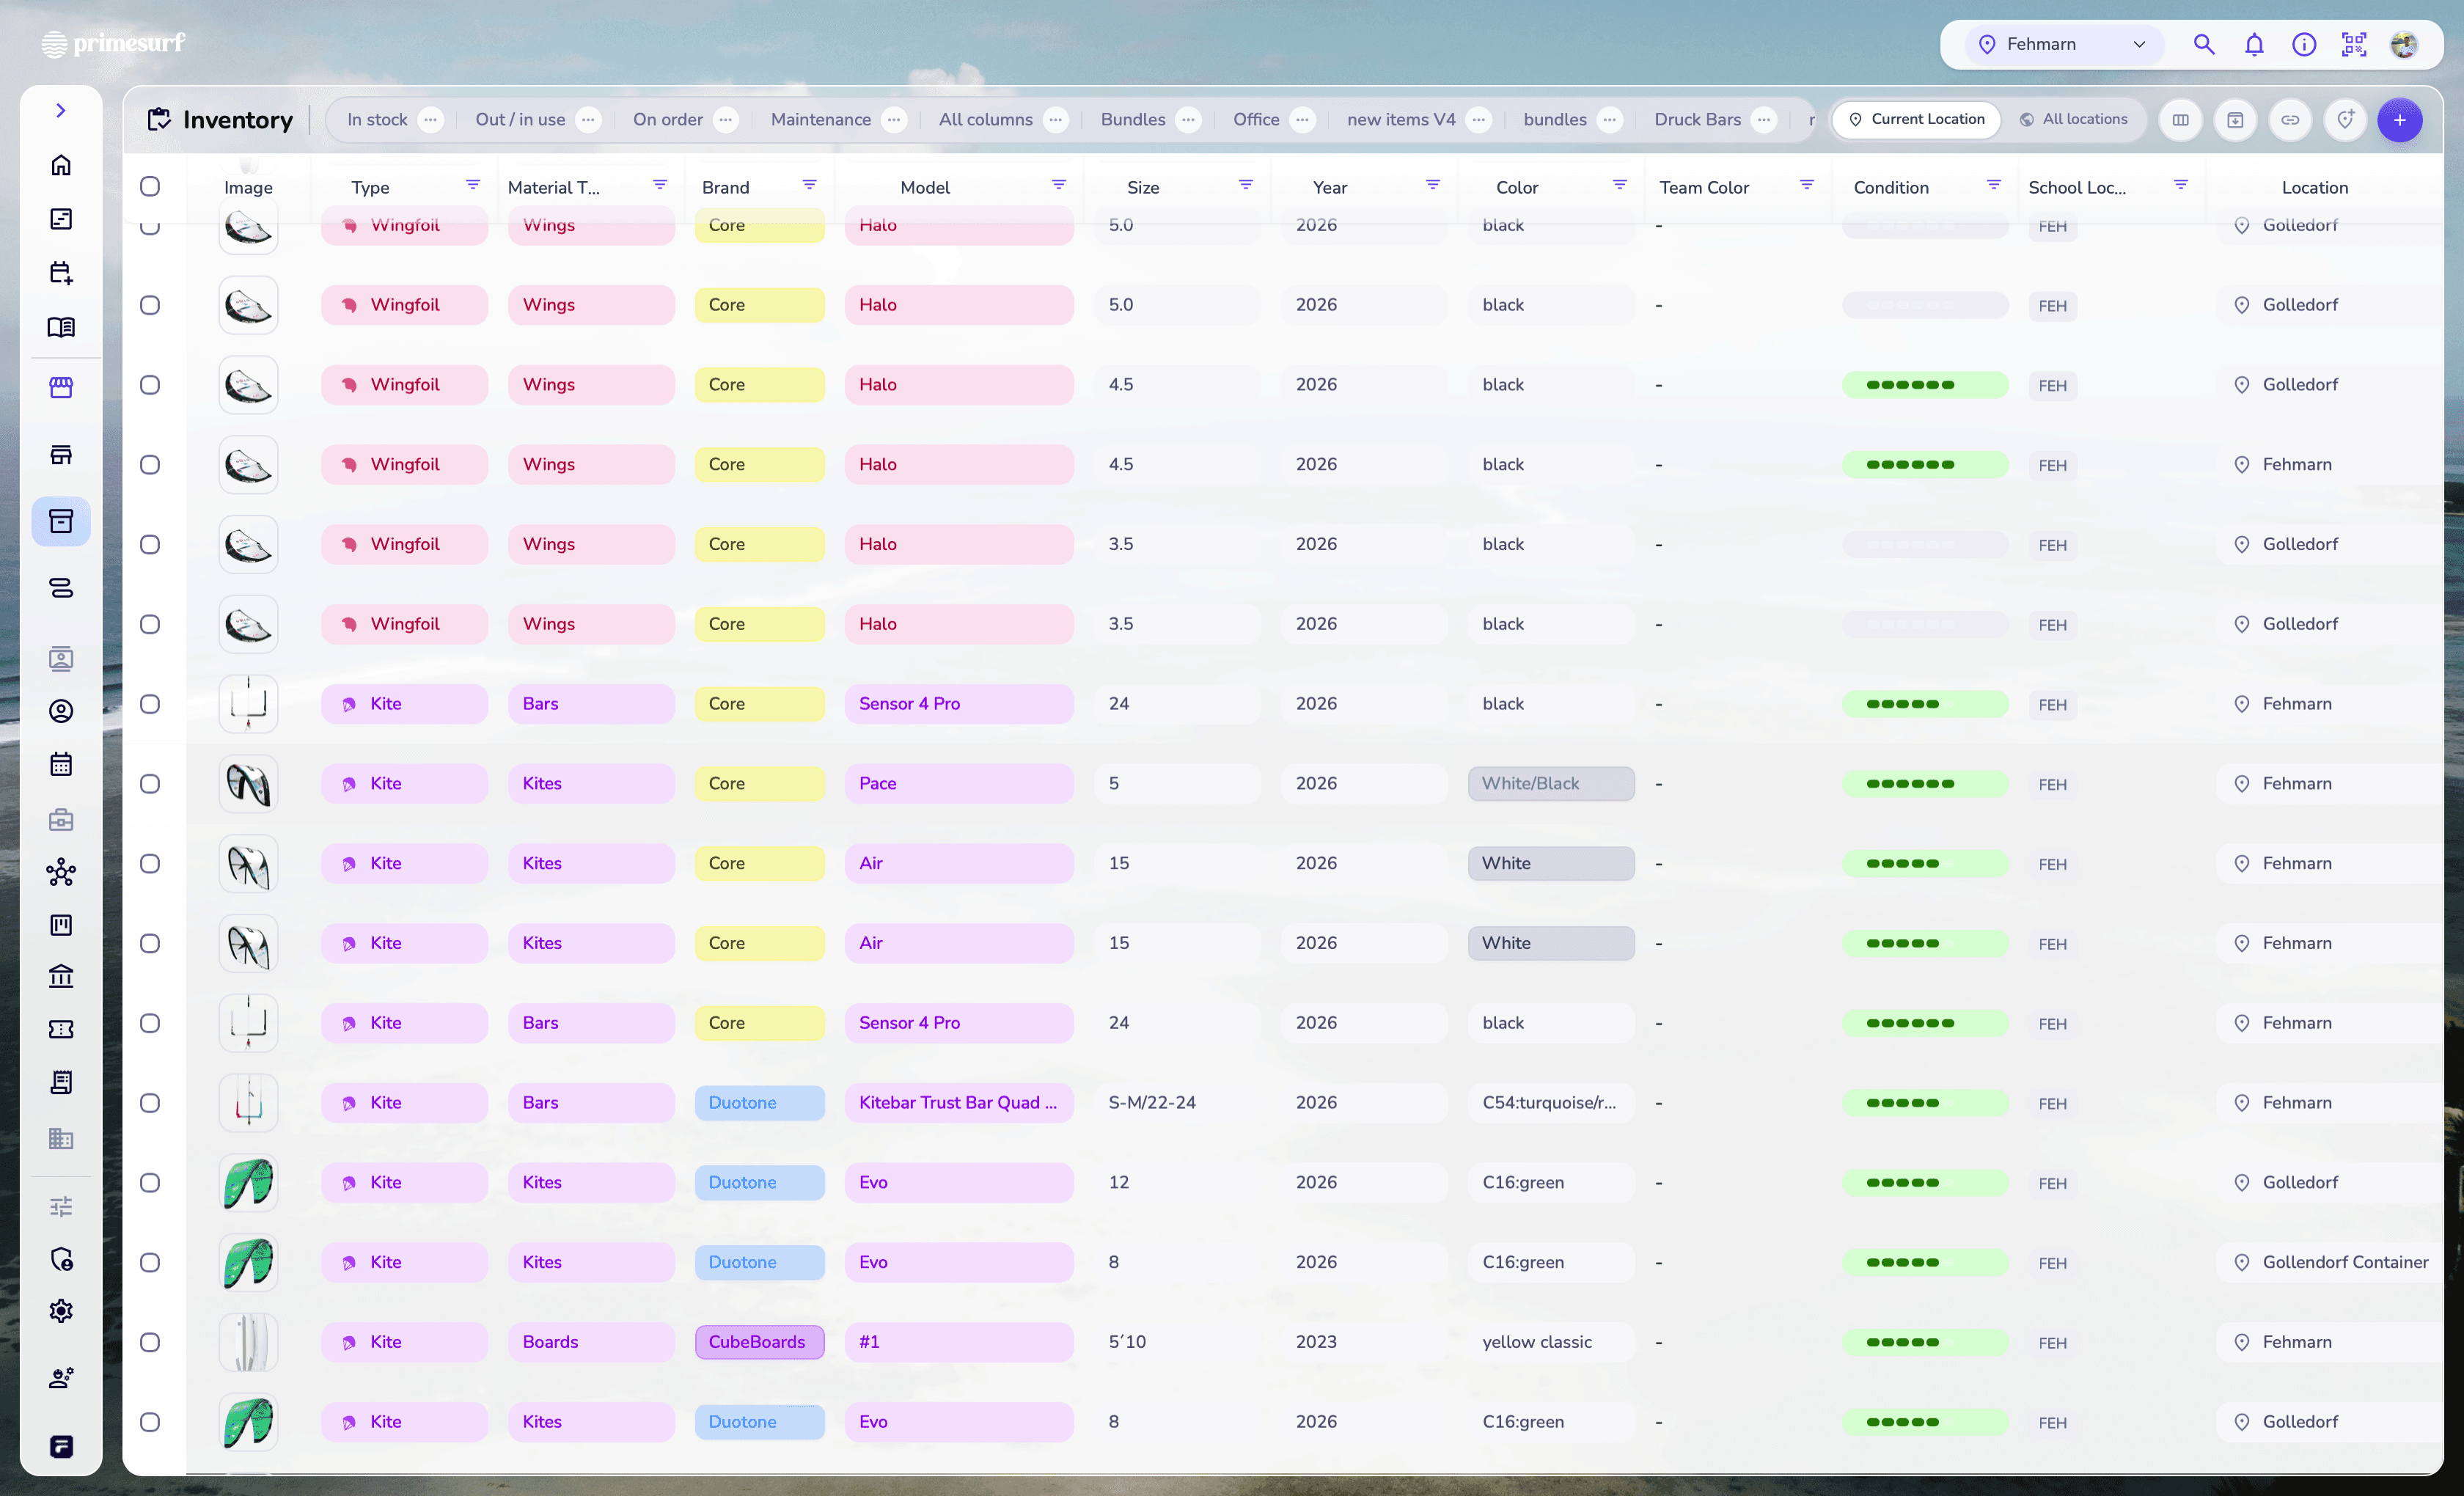2464x1496 pixels.
Task: Select the Evo size 12 row checkbox
Action: [x=150, y=1183]
